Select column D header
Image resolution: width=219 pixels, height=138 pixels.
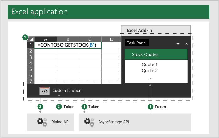click(x=111, y=39)
